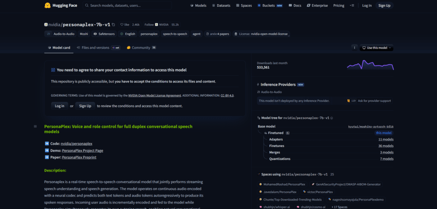
Task: Open the Models nav item
Action: click(x=198, y=6)
